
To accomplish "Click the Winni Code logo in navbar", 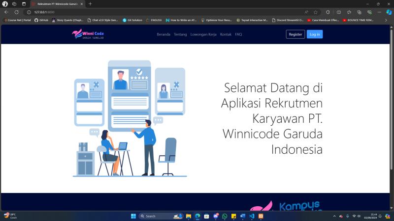I will pyautogui.click(x=88, y=34).
